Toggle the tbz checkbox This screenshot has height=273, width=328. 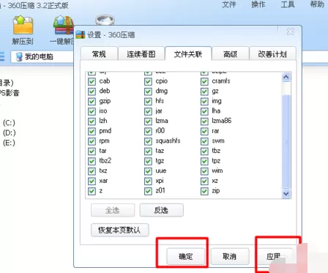pos(204,151)
